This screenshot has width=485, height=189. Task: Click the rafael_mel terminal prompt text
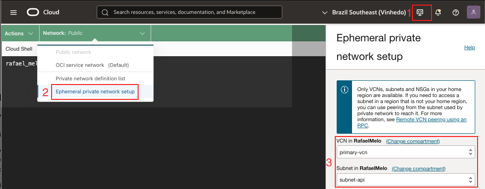click(x=22, y=64)
